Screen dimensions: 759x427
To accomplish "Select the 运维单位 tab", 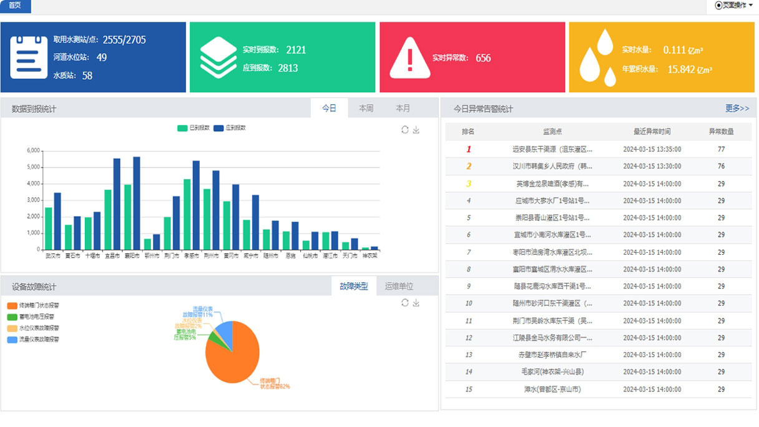I will (x=399, y=287).
